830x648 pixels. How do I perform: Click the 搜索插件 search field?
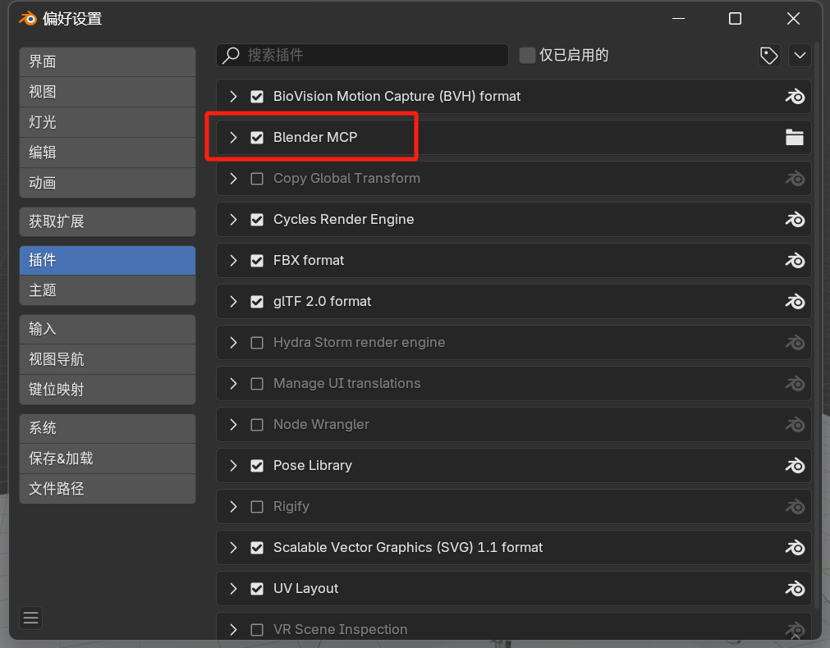tap(369, 55)
